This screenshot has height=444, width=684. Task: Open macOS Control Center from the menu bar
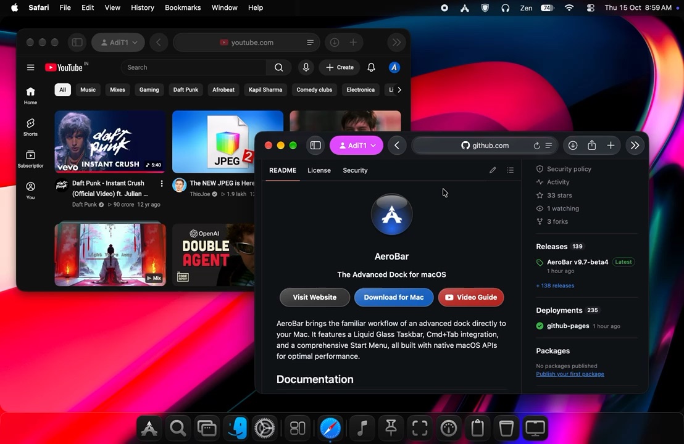(590, 7)
